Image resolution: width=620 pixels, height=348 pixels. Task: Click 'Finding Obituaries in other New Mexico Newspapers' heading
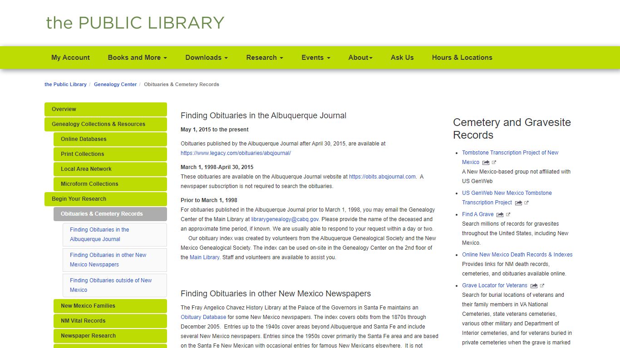point(276,294)
